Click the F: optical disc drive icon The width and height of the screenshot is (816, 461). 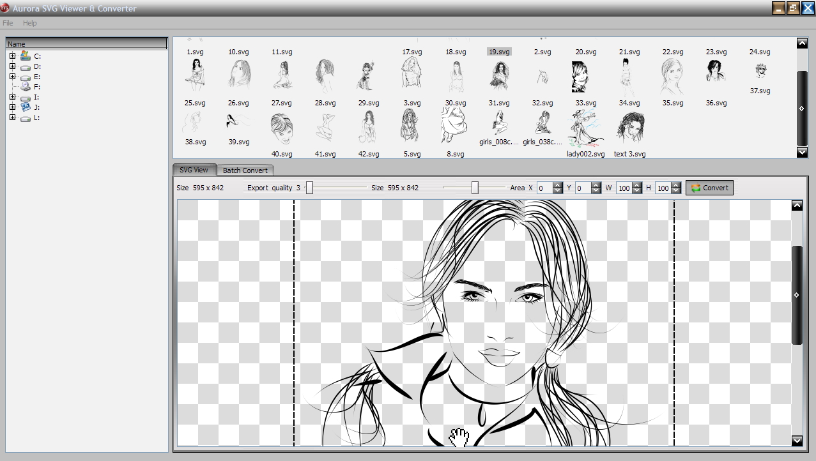pos(26,87)
